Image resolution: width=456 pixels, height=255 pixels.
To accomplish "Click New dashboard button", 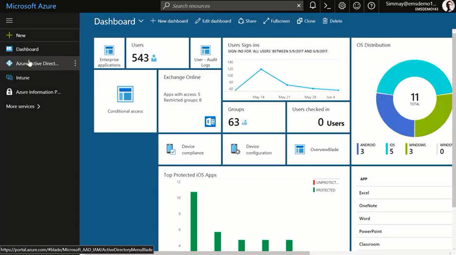I will [x=169, y=21].
